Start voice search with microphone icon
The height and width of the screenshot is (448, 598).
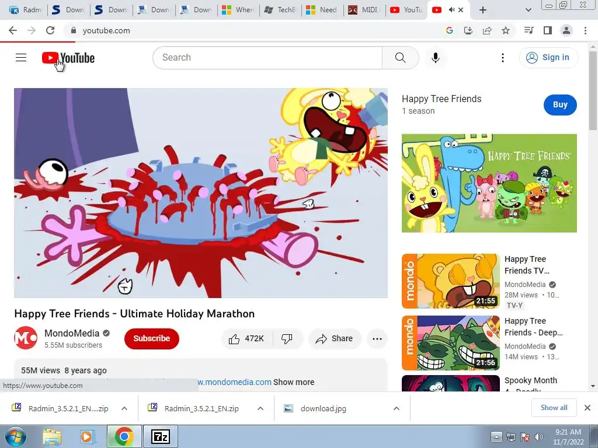436,58
